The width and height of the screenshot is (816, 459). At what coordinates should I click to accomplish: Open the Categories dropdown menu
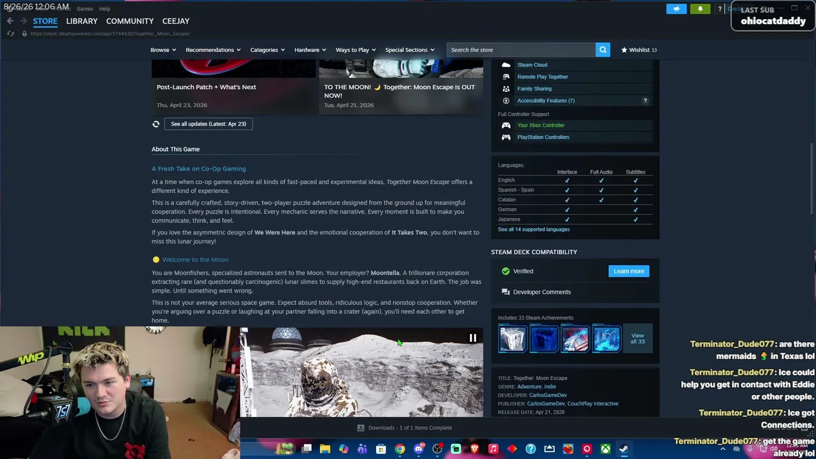coord(267,50)
